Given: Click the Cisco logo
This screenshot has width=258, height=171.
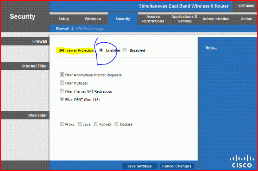Looking at the screenshot, I should [242, 162].
